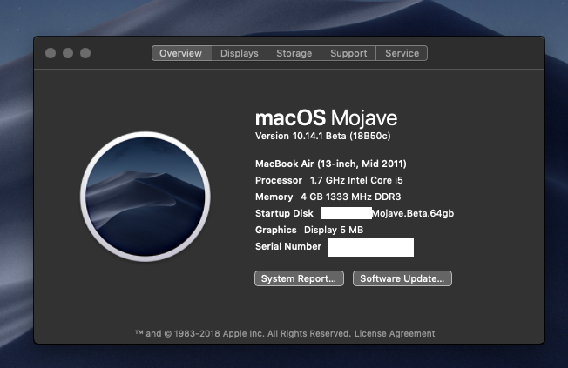The height and width of the screenshot is (368, 568).
Task: Open Software Update...
Action: [402, 278]
